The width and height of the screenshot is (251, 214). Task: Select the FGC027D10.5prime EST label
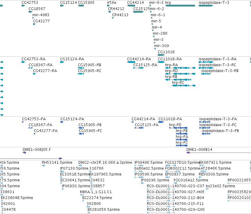(x=182, y=163)
